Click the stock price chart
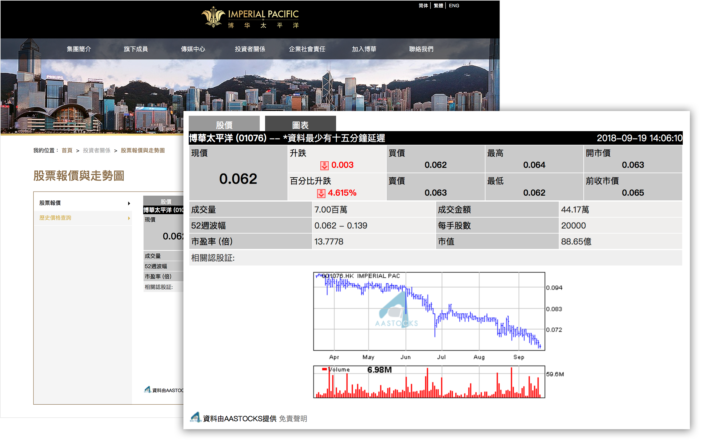The width and height of the screenshot is (710, 444). point(429,311)
